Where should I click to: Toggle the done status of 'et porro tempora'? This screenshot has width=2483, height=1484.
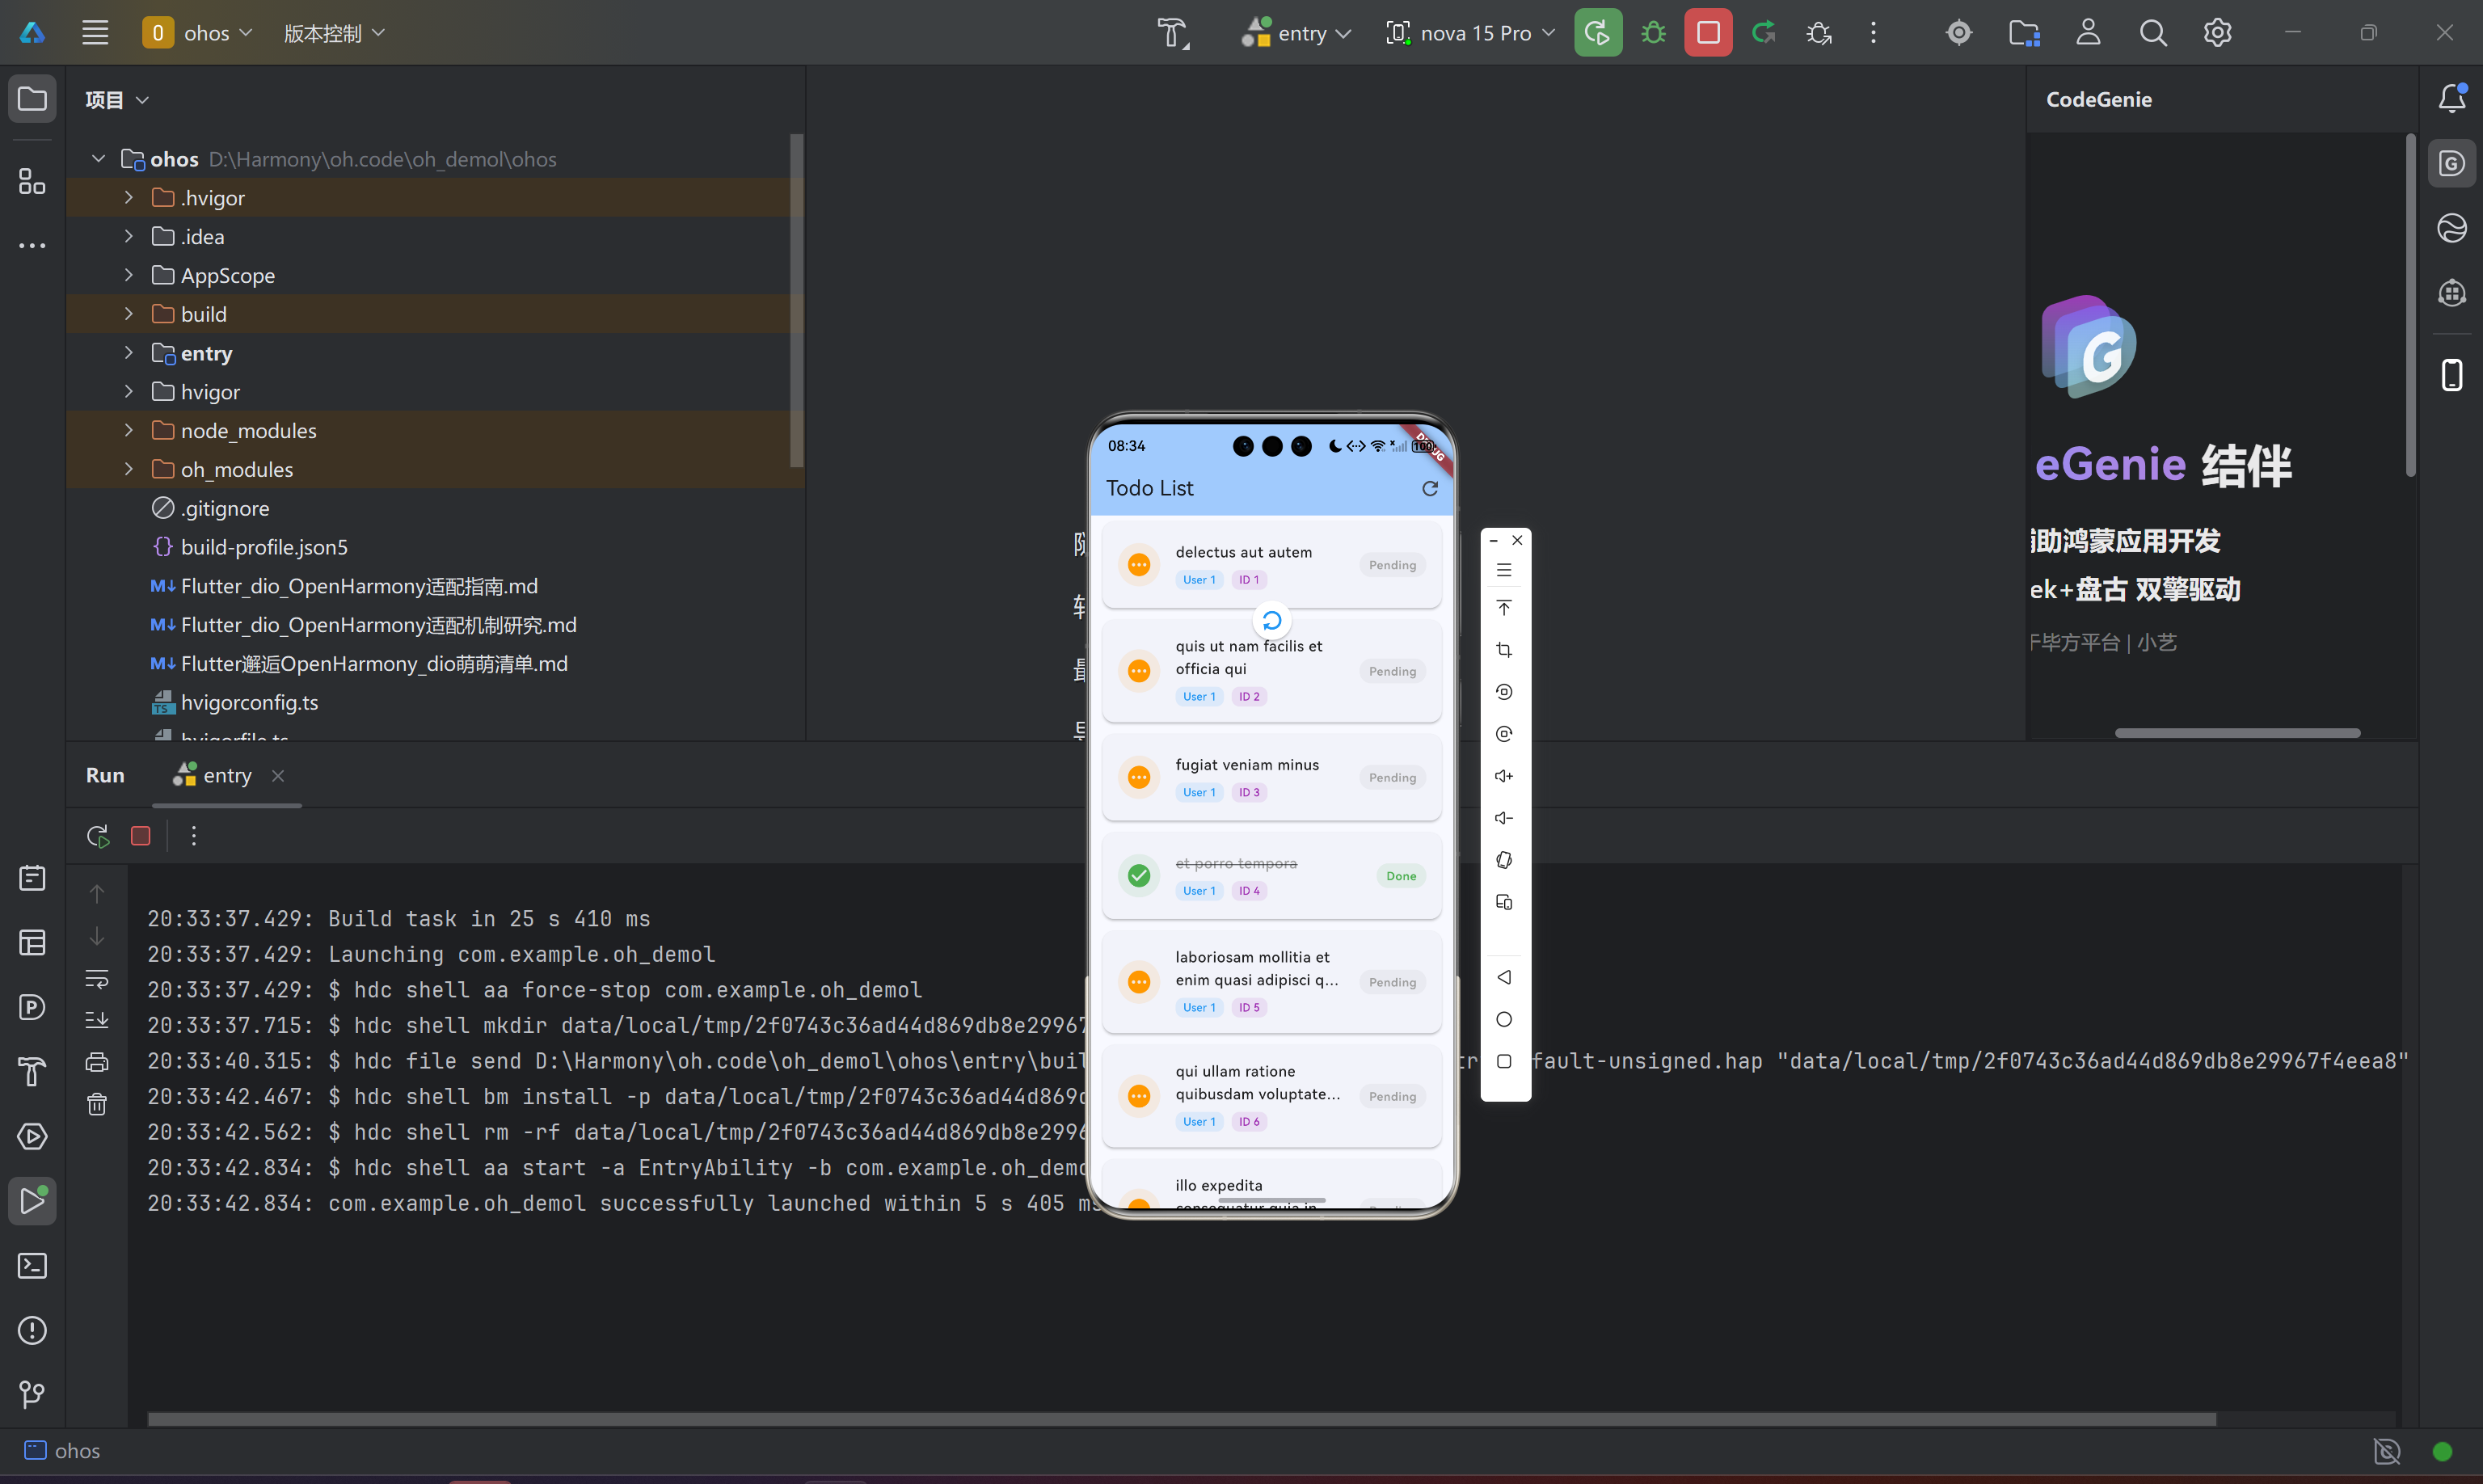pyautogui.click(x=1138, y=876)
